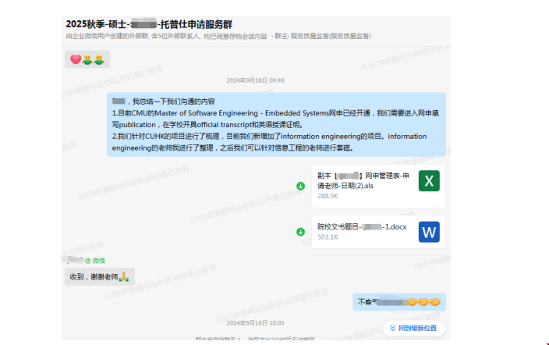Open the 网申管理表-申请老师-日期(2).xls attachment
The image size is (549, 345).
click(x=378, y=186)
